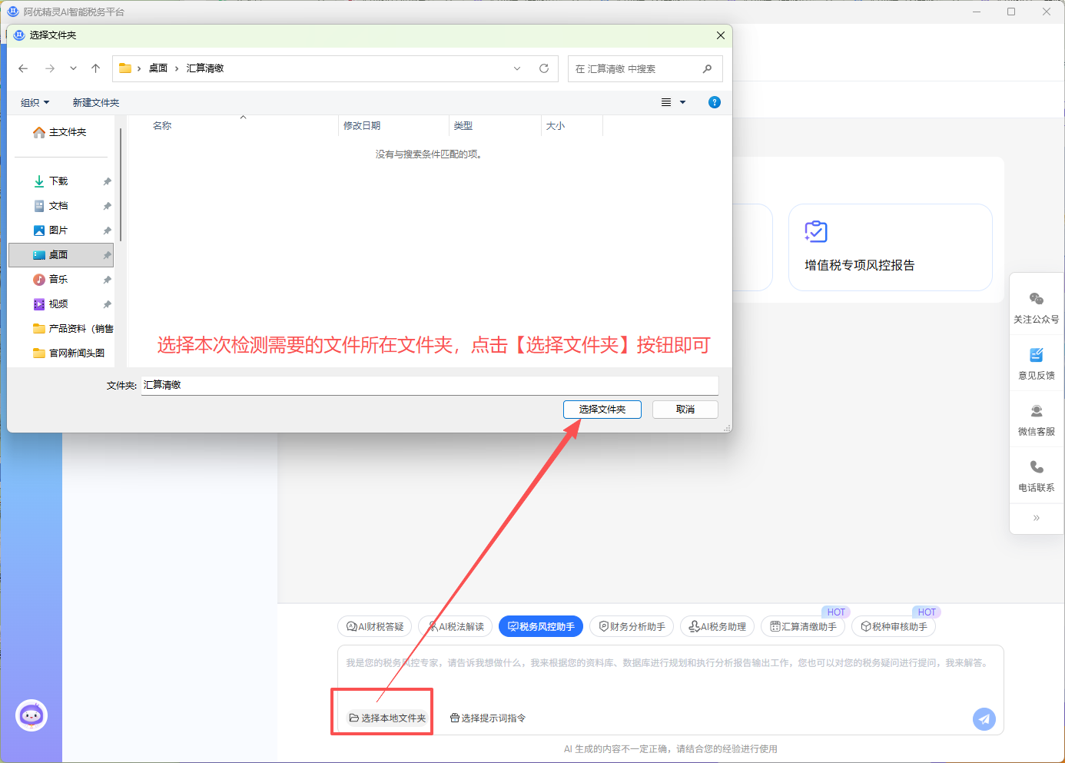Click the help question mark icon

[715, 102]
